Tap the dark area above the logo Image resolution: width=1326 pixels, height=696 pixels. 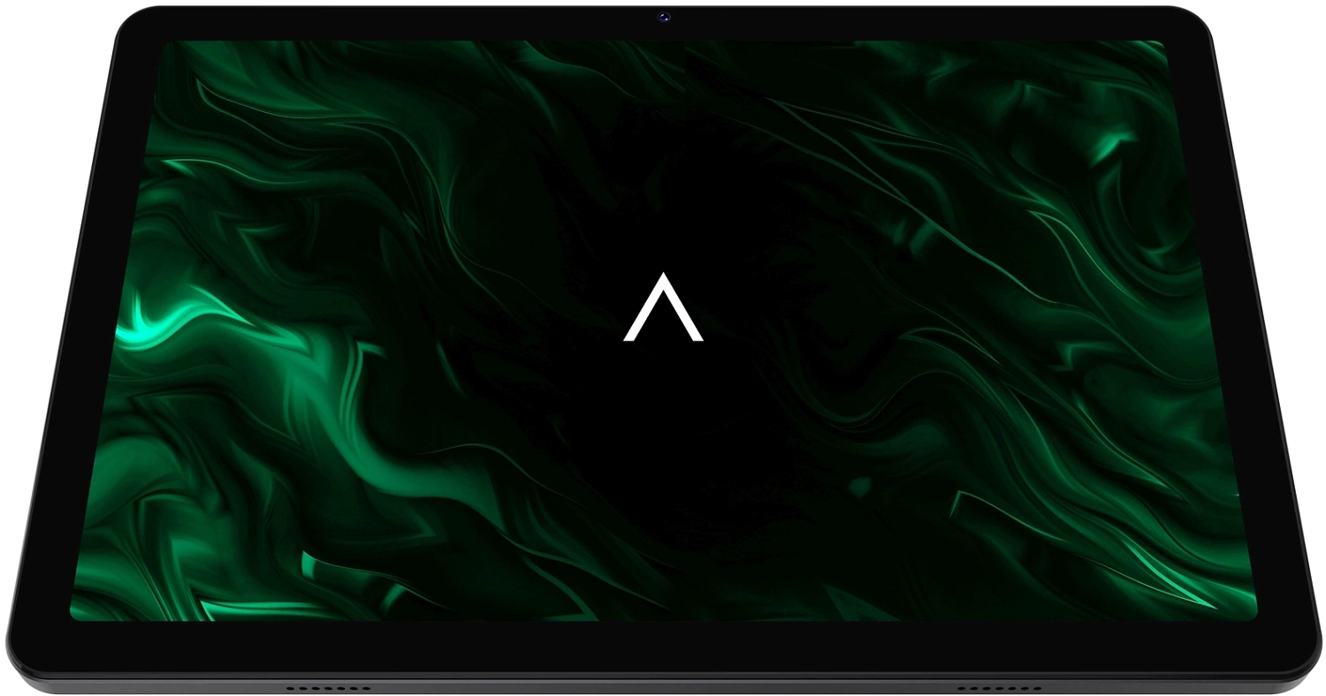(663, 177)
